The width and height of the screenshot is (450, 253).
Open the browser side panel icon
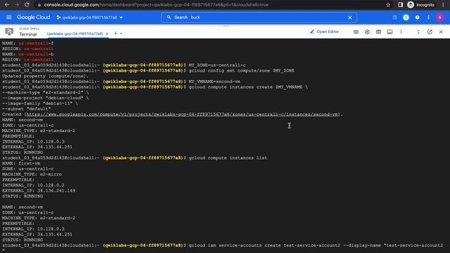point(400,5)
